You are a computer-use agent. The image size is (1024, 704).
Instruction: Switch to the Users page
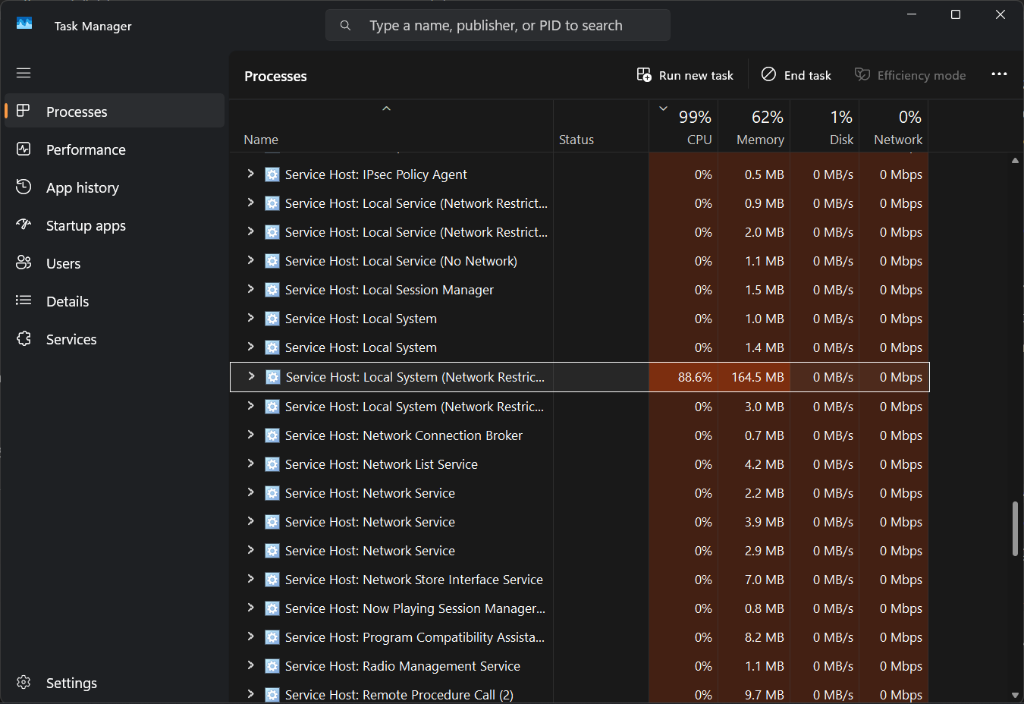coord(63,263)
